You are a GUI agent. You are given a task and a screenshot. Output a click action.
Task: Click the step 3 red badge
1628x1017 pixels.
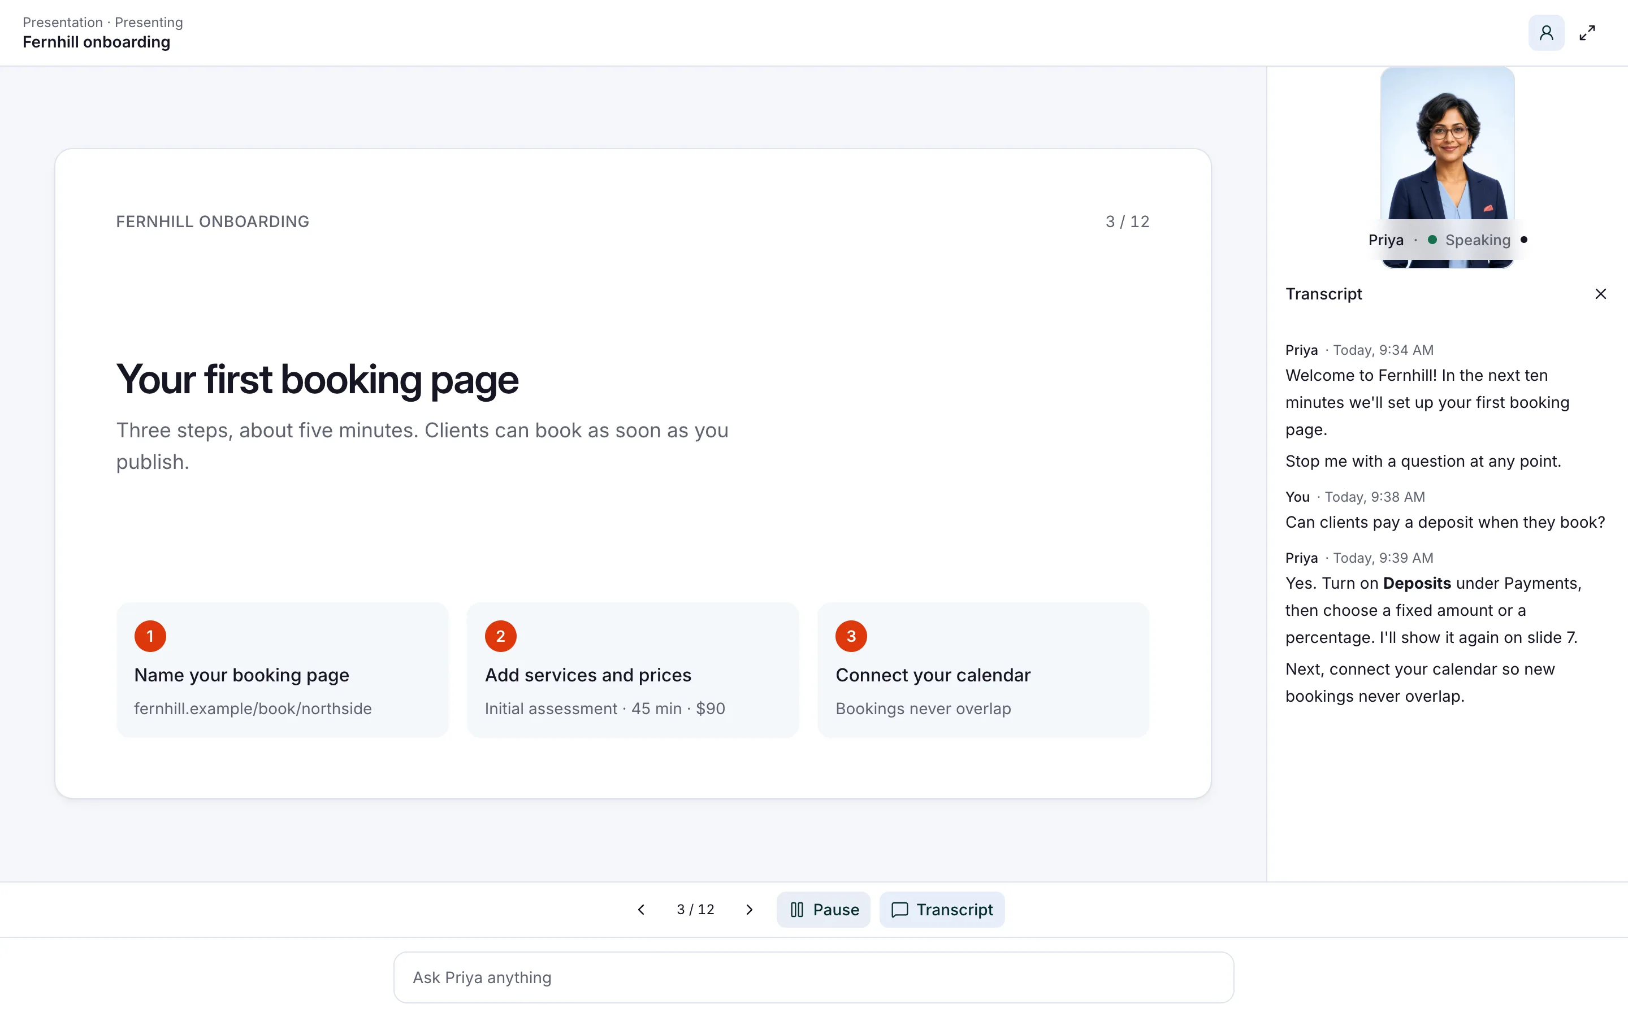click(851, 636)
